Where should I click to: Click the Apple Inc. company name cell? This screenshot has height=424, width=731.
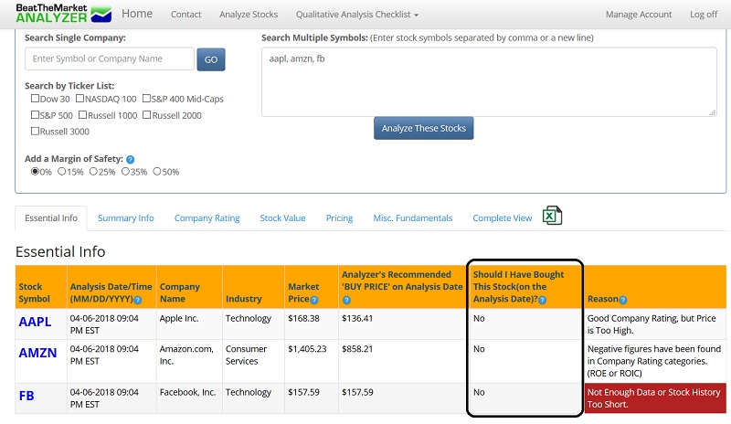[x=189, y=323]
